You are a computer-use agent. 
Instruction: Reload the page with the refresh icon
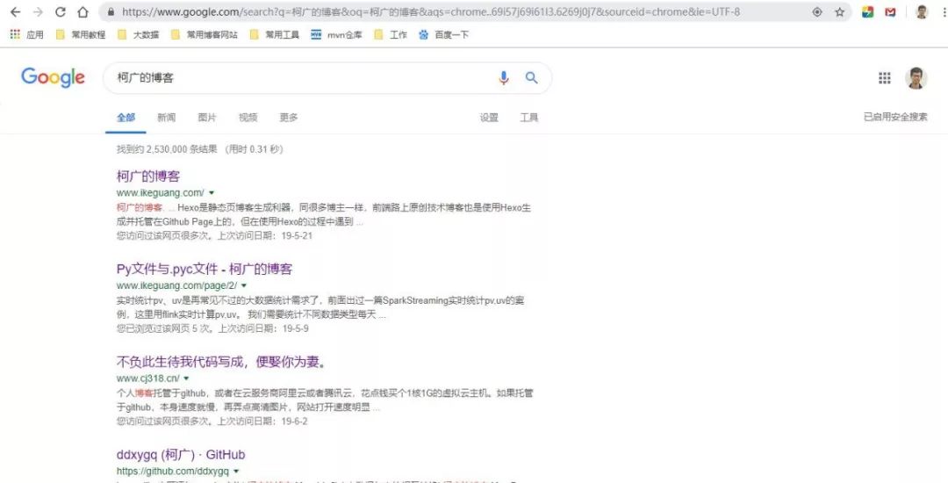[61, 12]
